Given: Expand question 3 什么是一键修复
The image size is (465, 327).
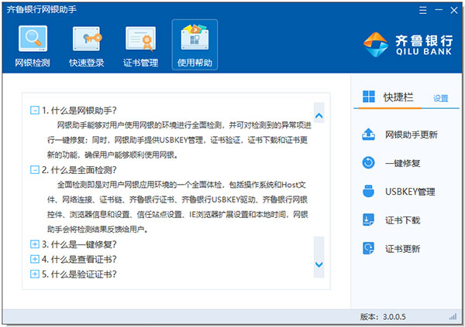Looking at the screenshot, I should tap(35, 244).
